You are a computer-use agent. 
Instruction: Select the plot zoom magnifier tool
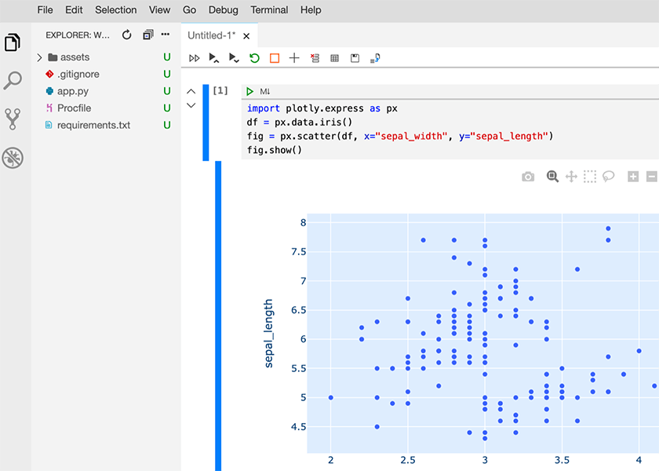pos(552,177)
